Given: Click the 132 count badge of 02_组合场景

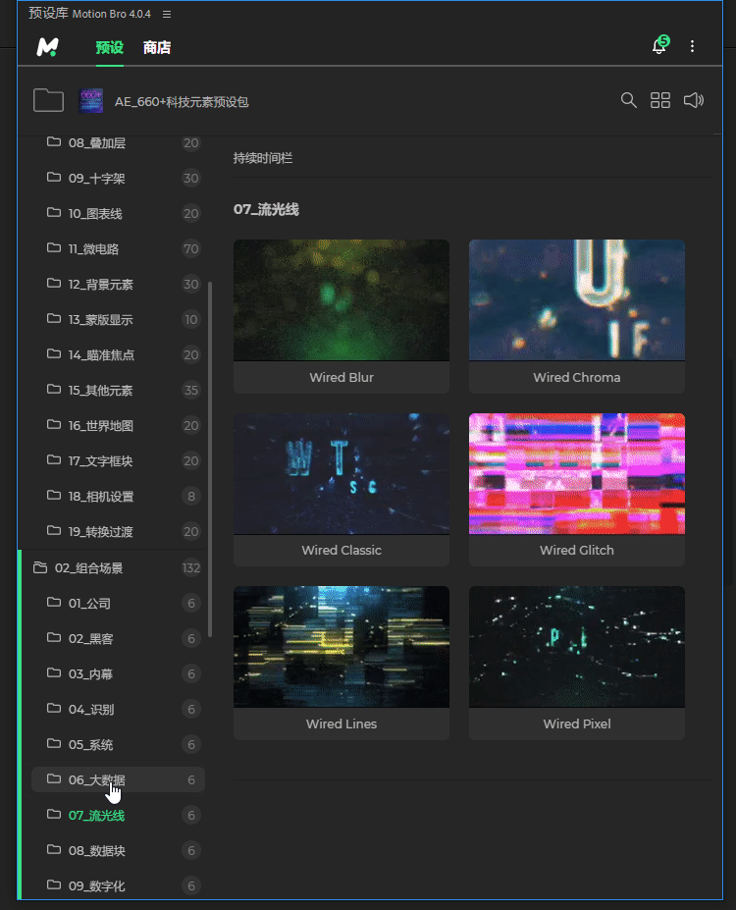Looking at the screenshot, I should pyautogui.click(x=190, y=568).
